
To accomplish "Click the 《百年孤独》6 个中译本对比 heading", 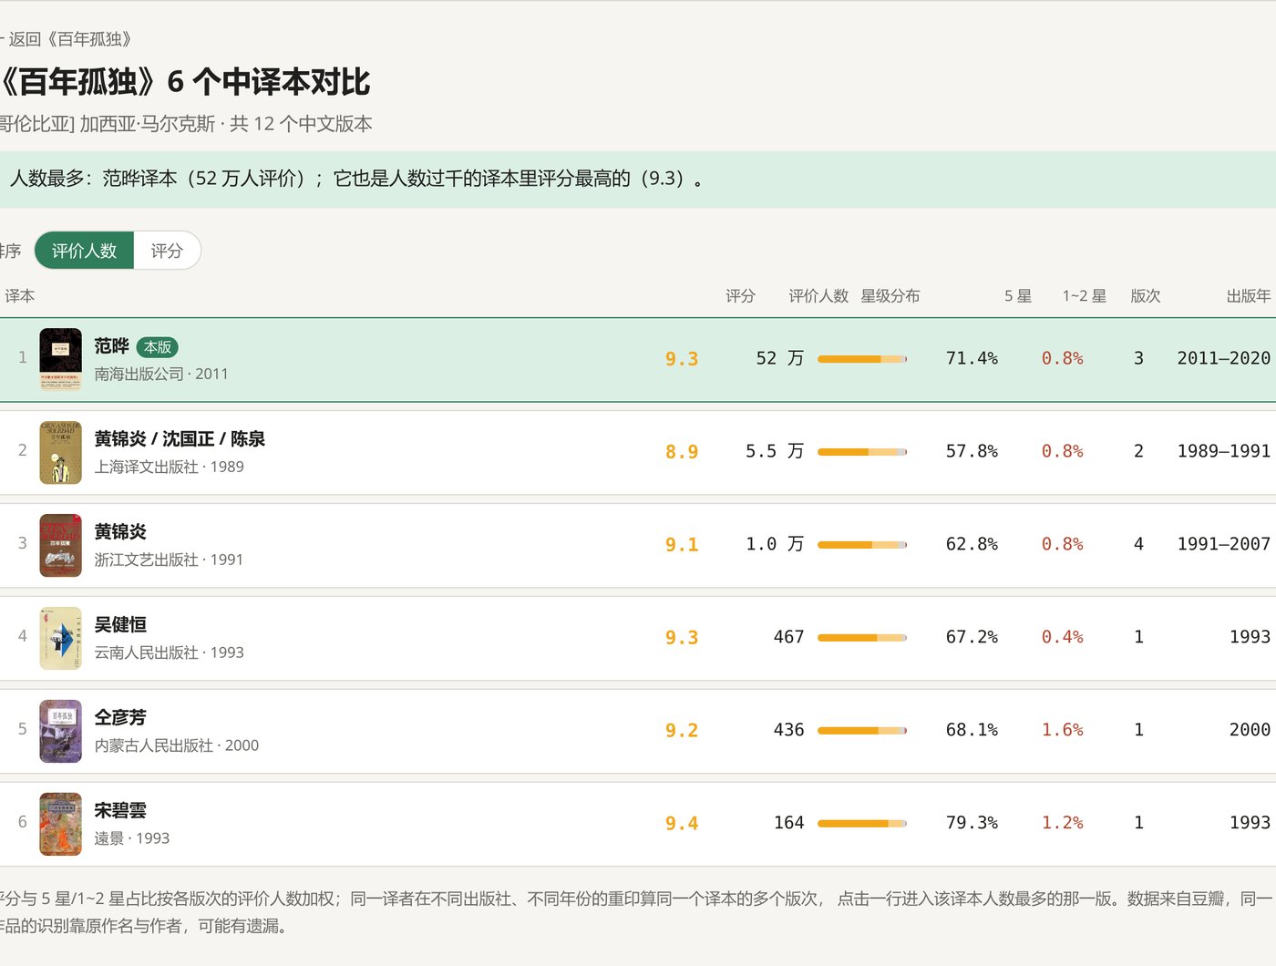I will pyautogui.click(x=185, y=82).
